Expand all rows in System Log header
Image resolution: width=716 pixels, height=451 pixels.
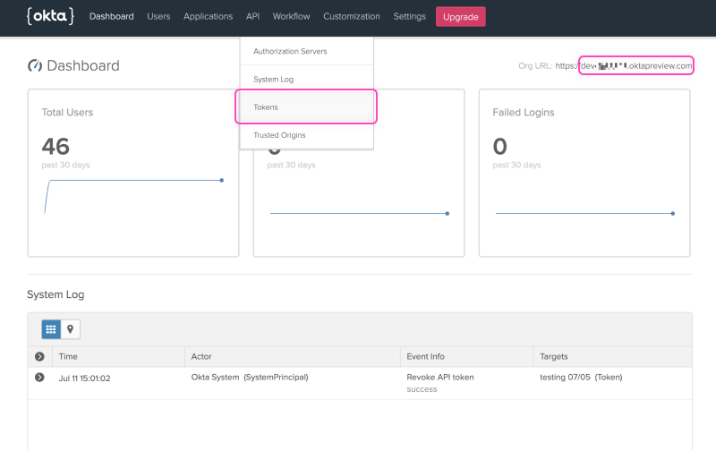39,357
